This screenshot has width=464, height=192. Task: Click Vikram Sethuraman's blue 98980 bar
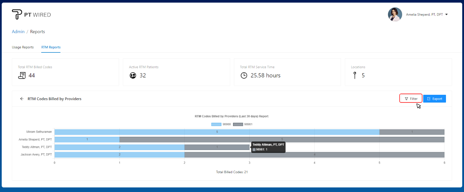pyautogui.click(x=217, y=132)
